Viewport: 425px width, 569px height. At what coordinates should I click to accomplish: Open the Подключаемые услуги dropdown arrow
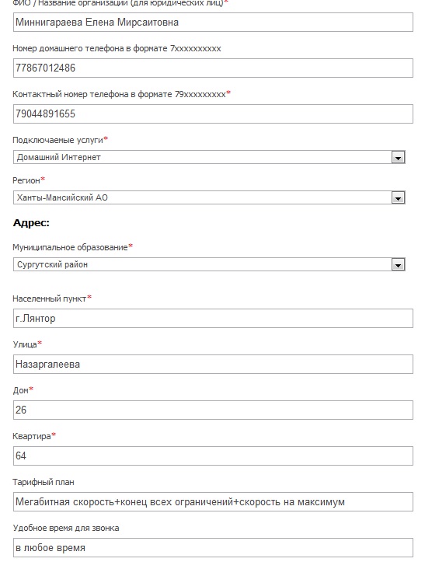click(x=398, y=158)
